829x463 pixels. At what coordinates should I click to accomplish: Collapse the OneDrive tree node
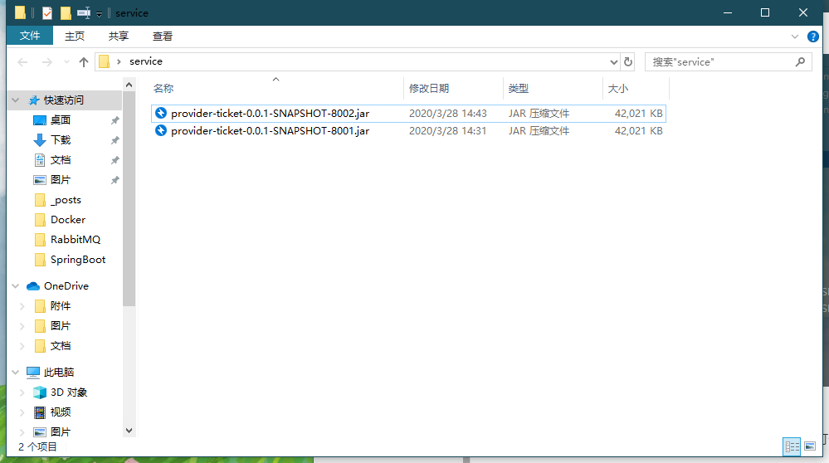[x=16, y=286]
